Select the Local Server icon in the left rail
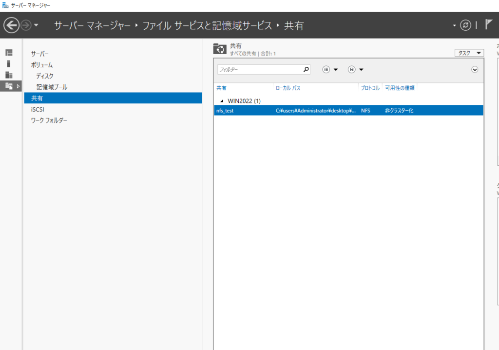 9,63
